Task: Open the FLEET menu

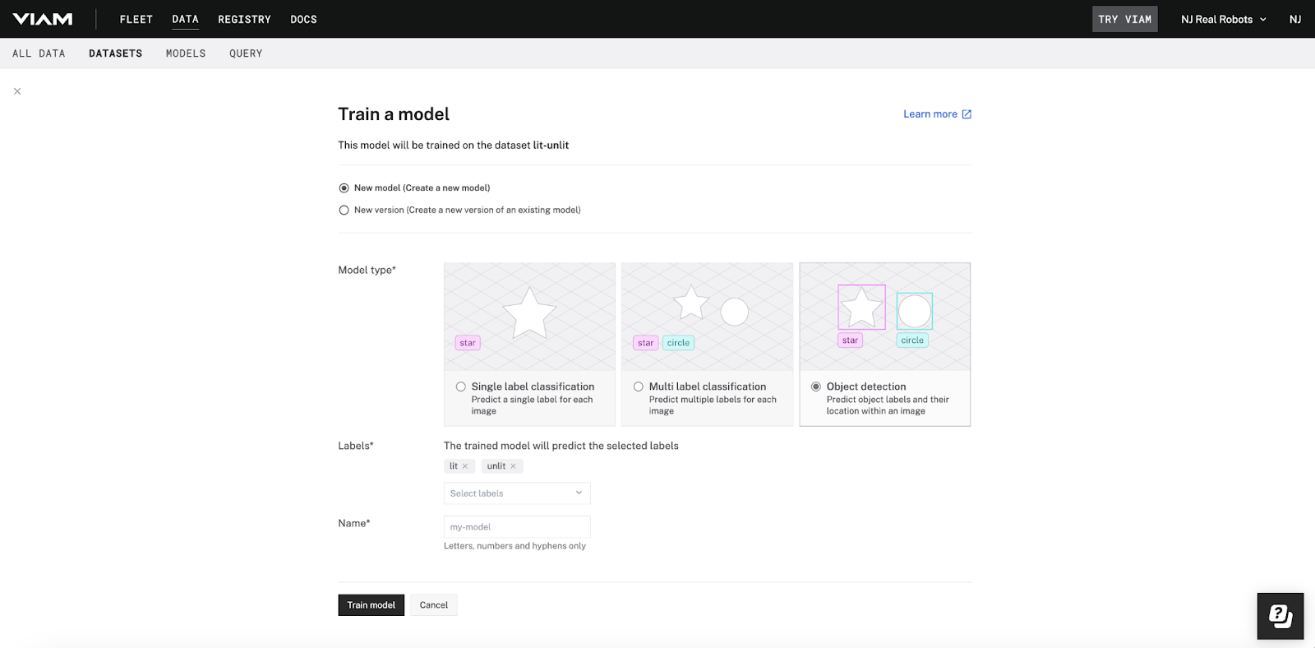Action: 136,19
